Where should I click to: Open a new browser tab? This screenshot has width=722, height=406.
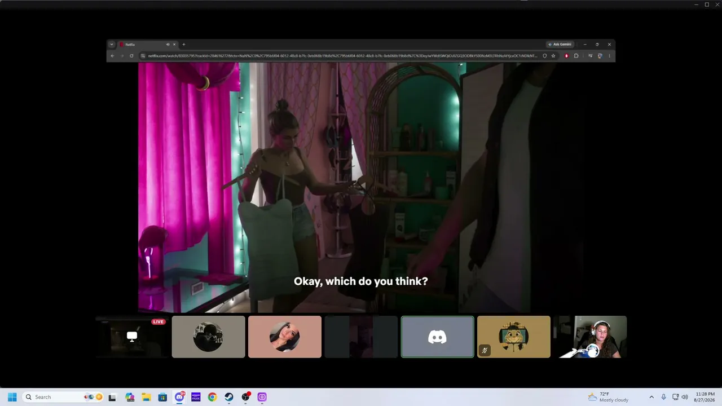(x=183, y=45)
